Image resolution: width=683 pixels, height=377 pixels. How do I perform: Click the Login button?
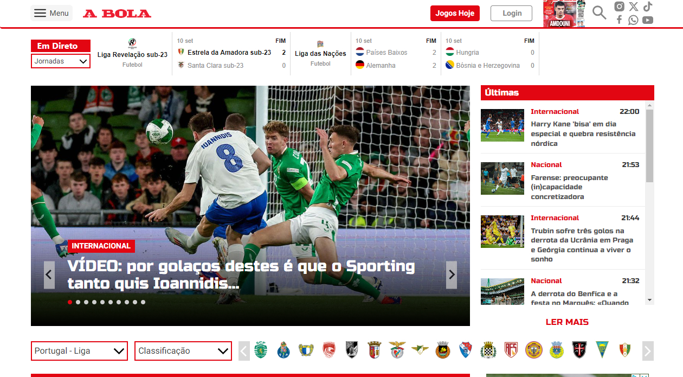click(x=512, y=14)
